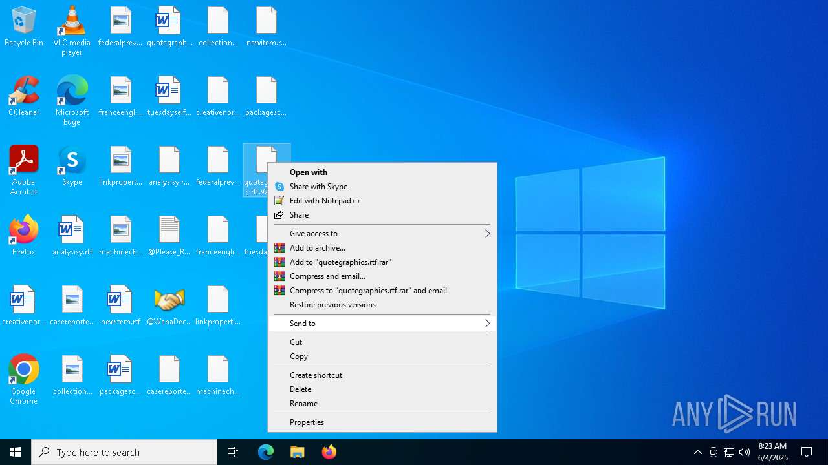Click Meet Now camera tray icon
828x465 pixels.
714,452
